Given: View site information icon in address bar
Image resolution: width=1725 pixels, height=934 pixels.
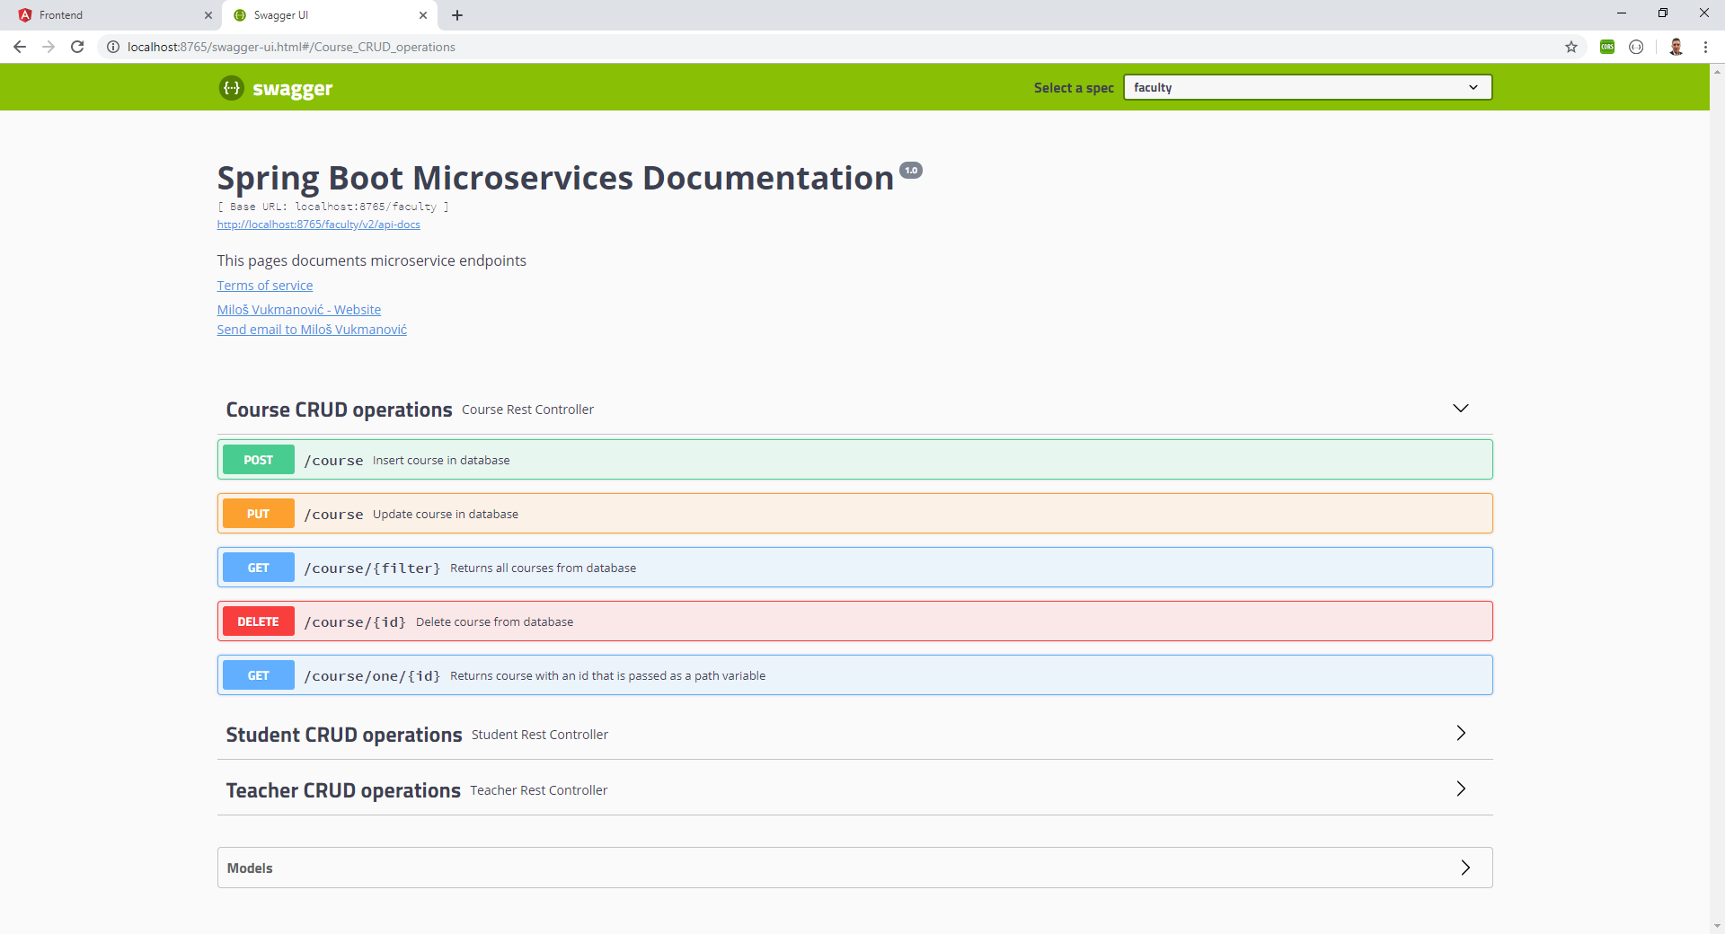Looking at the screenshot, I should [113, 47].
